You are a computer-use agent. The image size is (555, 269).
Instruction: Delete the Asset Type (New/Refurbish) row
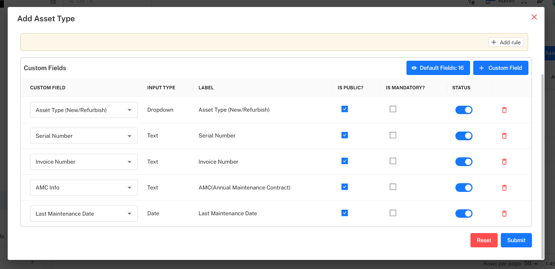coord(504,110)
